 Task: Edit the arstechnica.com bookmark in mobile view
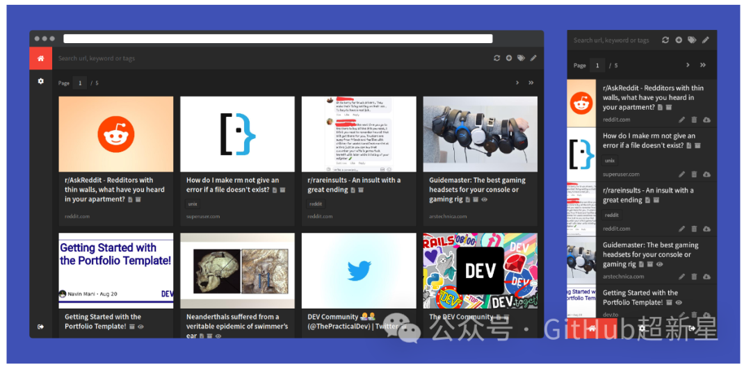[682, 277]
